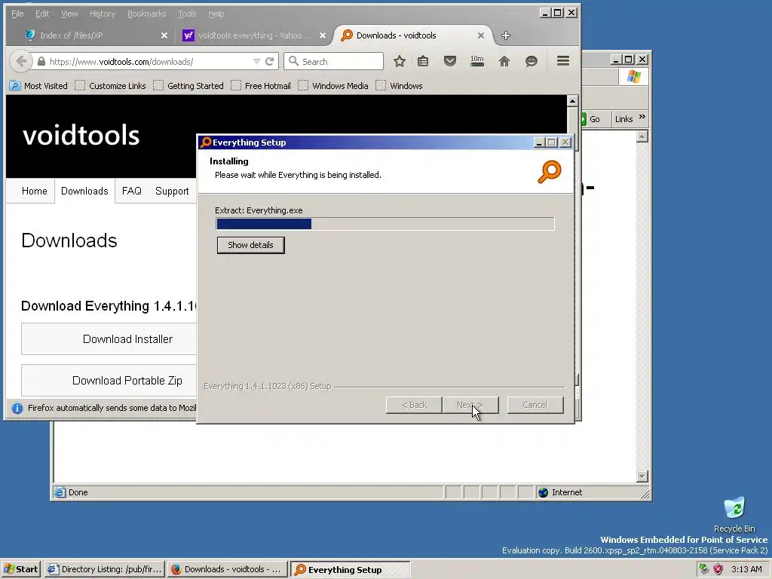
Task: Click Everything Setup taskbar button
Action: pos(350,570)
